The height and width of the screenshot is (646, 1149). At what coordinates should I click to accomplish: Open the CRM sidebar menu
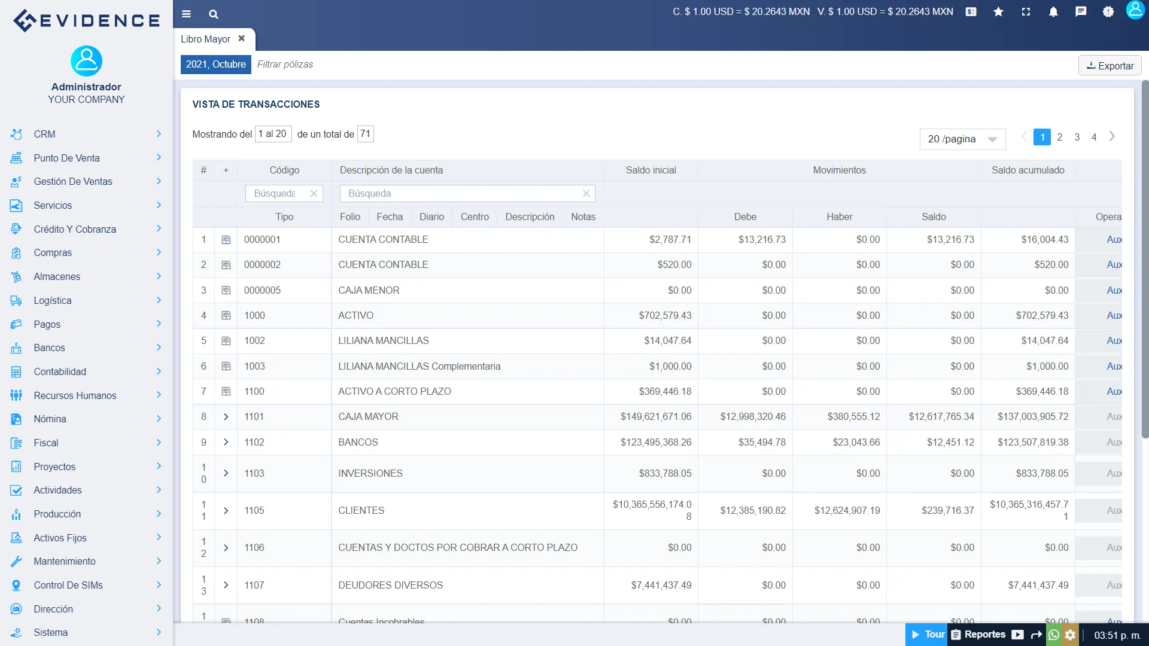tap(86, 134)
